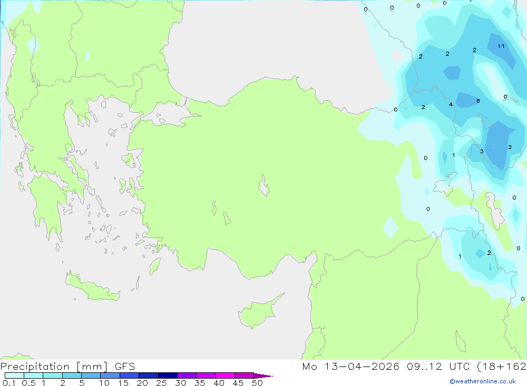527x386 pixels.
Task: Click the '35' legend scale label
Action: point(200,383)
